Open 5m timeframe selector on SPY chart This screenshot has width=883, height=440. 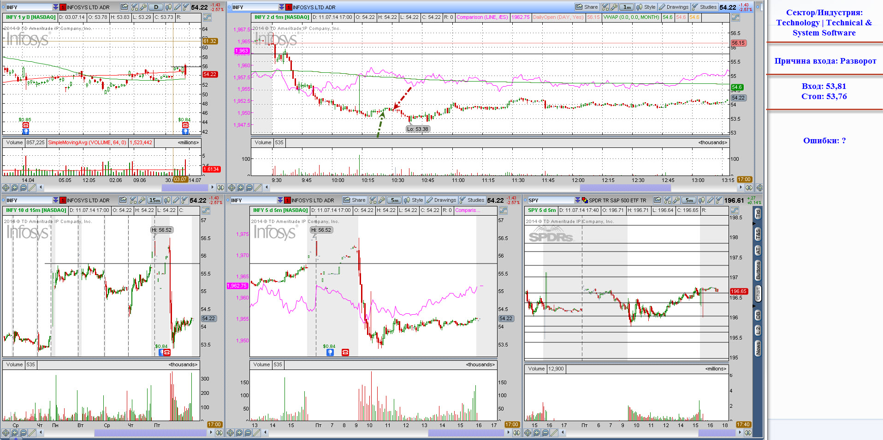point(689,200)
